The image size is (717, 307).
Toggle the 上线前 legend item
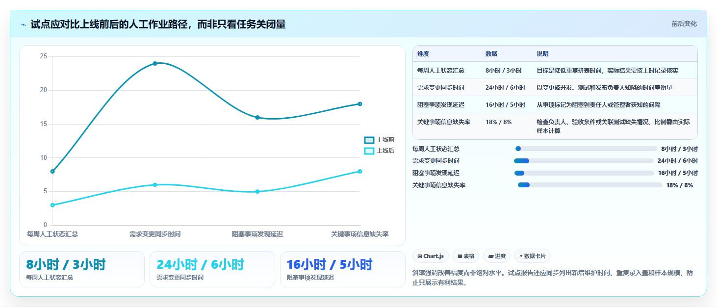coord(379,140)
